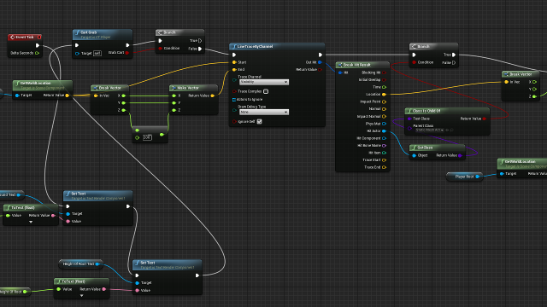Click False exec pin on Branch feeding LineTraceByChannel

coord(200,49)
